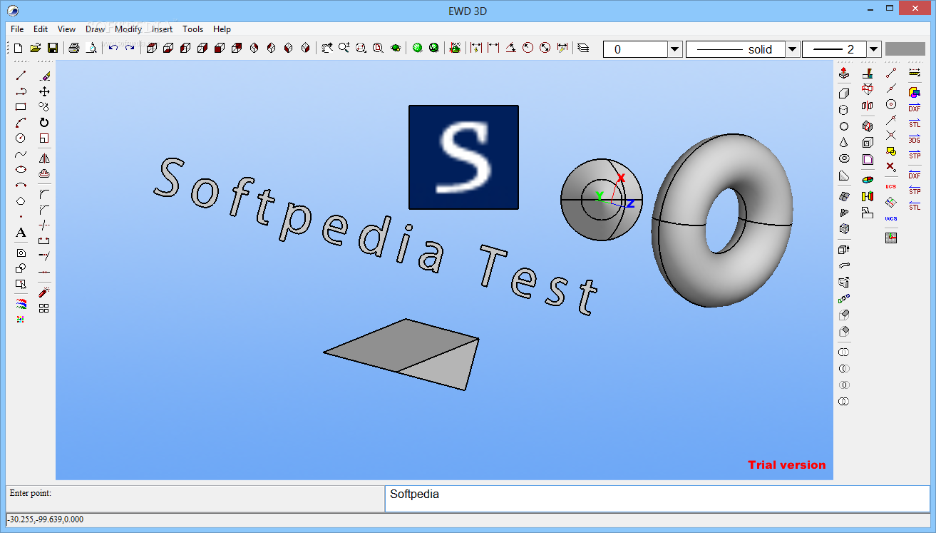Create a Cylinder solid primitive
This screenshot has width=936, height=533.
click(844, 110)
